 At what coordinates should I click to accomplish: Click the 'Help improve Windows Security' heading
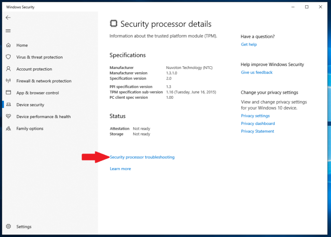[x=272, y=65]
